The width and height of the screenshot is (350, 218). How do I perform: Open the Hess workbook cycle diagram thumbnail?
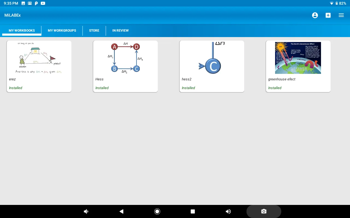click(125, 58)
